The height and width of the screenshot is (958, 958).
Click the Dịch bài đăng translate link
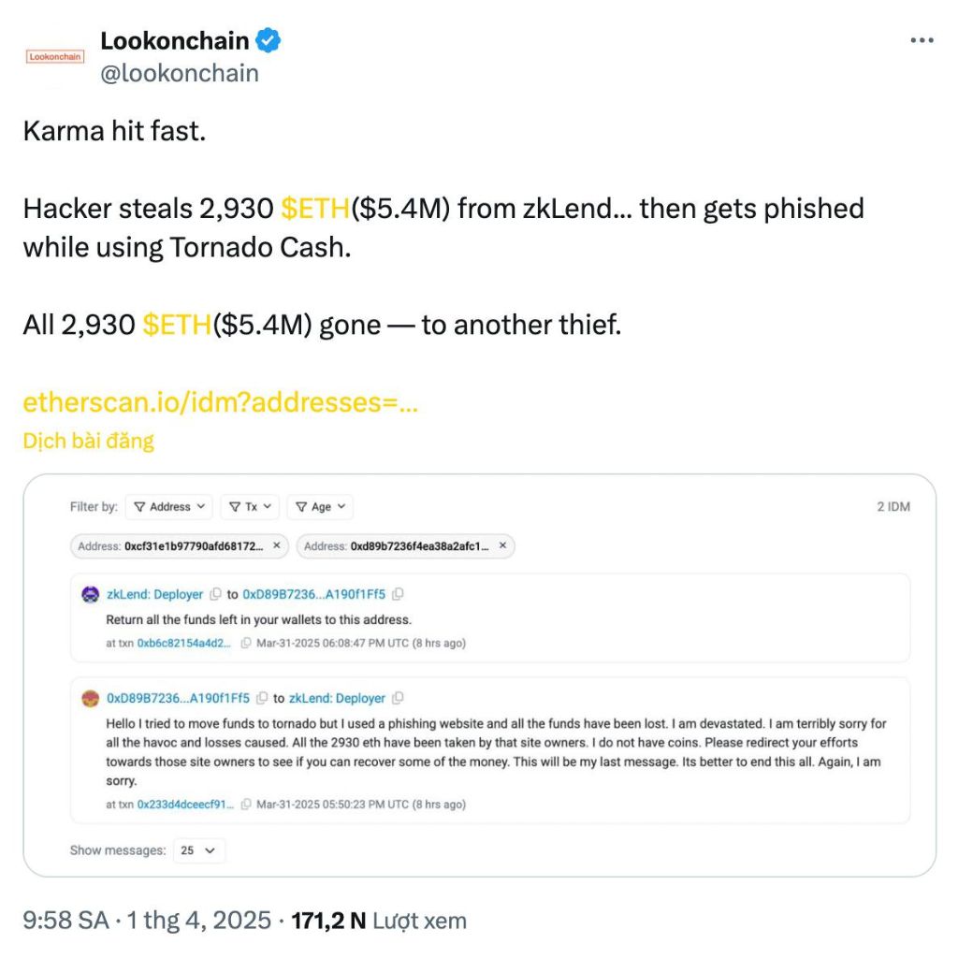coord(88,441)
